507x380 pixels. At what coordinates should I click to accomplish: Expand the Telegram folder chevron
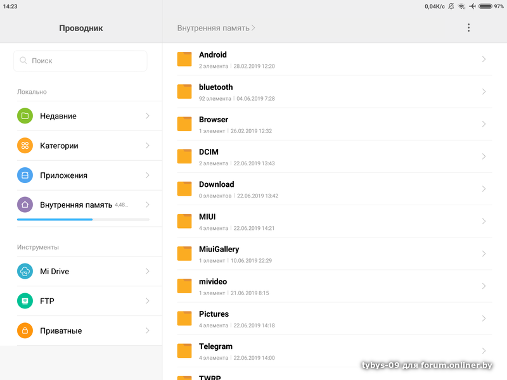tap(484, 351)
